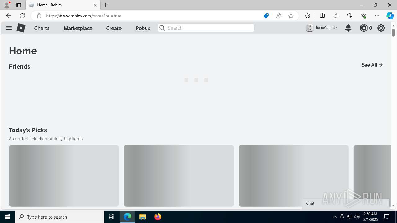The height and width of the screenshot is (223, 397).
Task: Click the Edge icon in the taskbar
Action: 127,217
